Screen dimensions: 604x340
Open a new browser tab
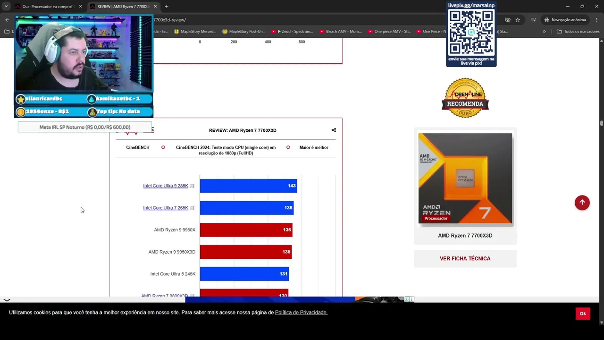167,7
